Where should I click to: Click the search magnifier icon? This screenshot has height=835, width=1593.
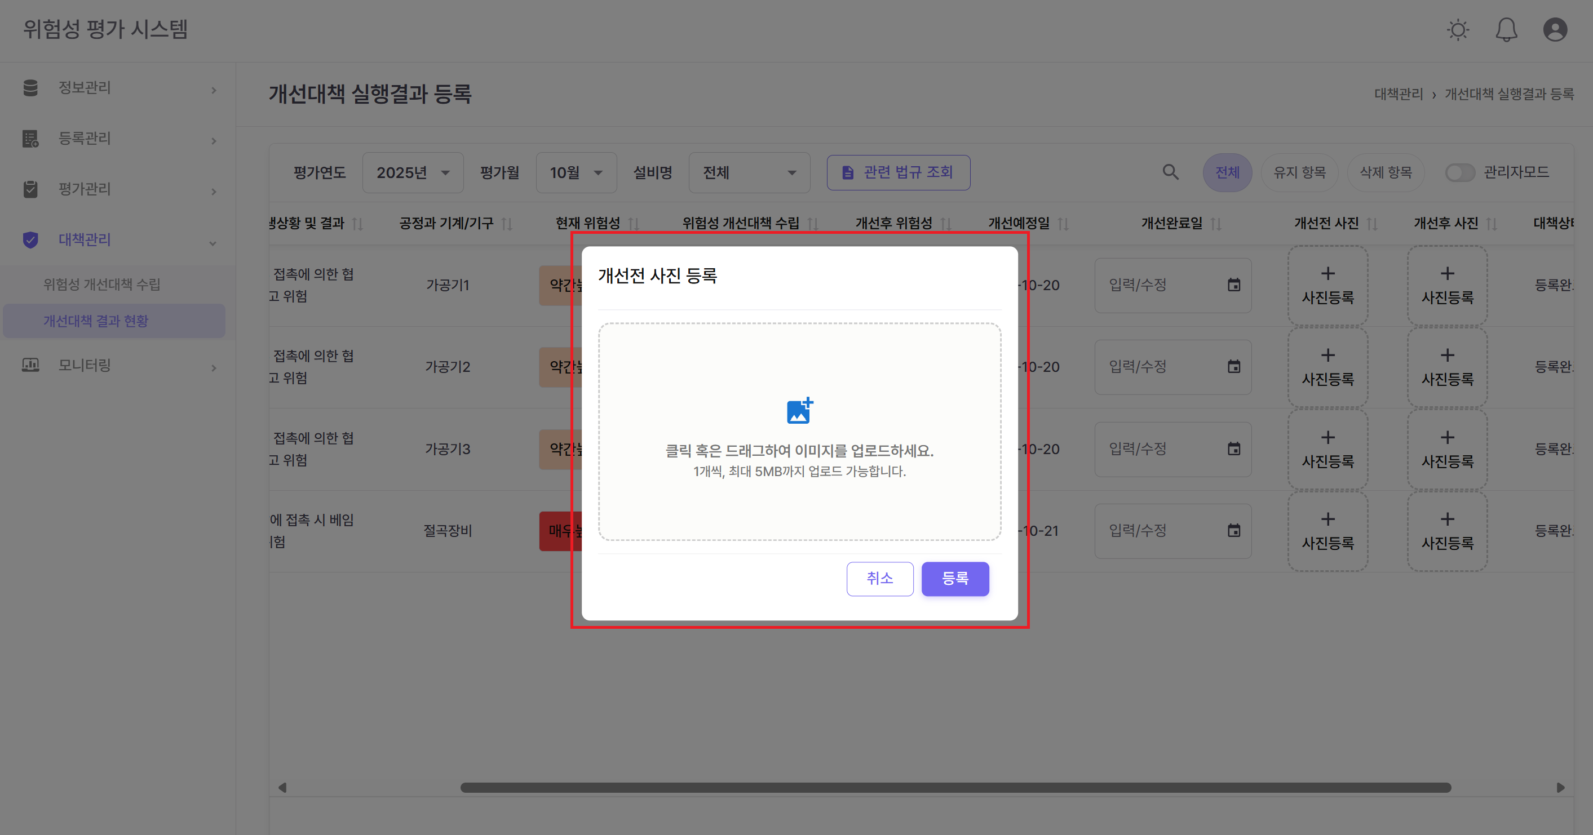pyautogui.click(x=1171, y=172)
